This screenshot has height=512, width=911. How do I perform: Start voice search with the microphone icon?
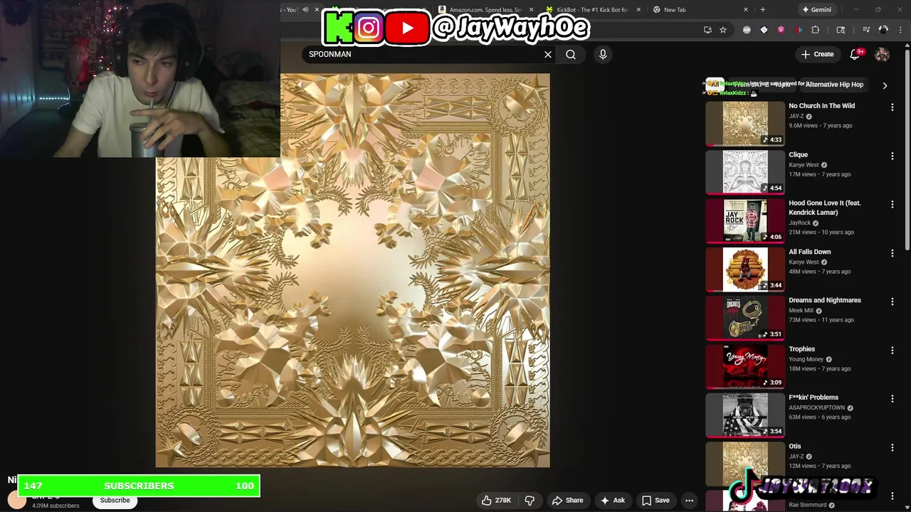(603, 54)
